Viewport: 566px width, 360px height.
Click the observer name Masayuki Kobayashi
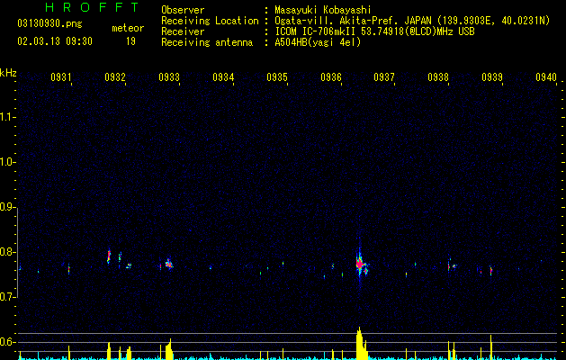pos(323,10)
